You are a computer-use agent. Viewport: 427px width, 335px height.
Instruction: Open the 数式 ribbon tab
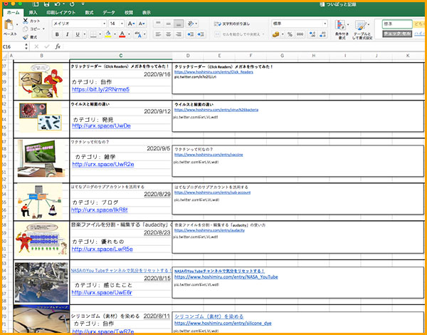click(x=89, y=13)
